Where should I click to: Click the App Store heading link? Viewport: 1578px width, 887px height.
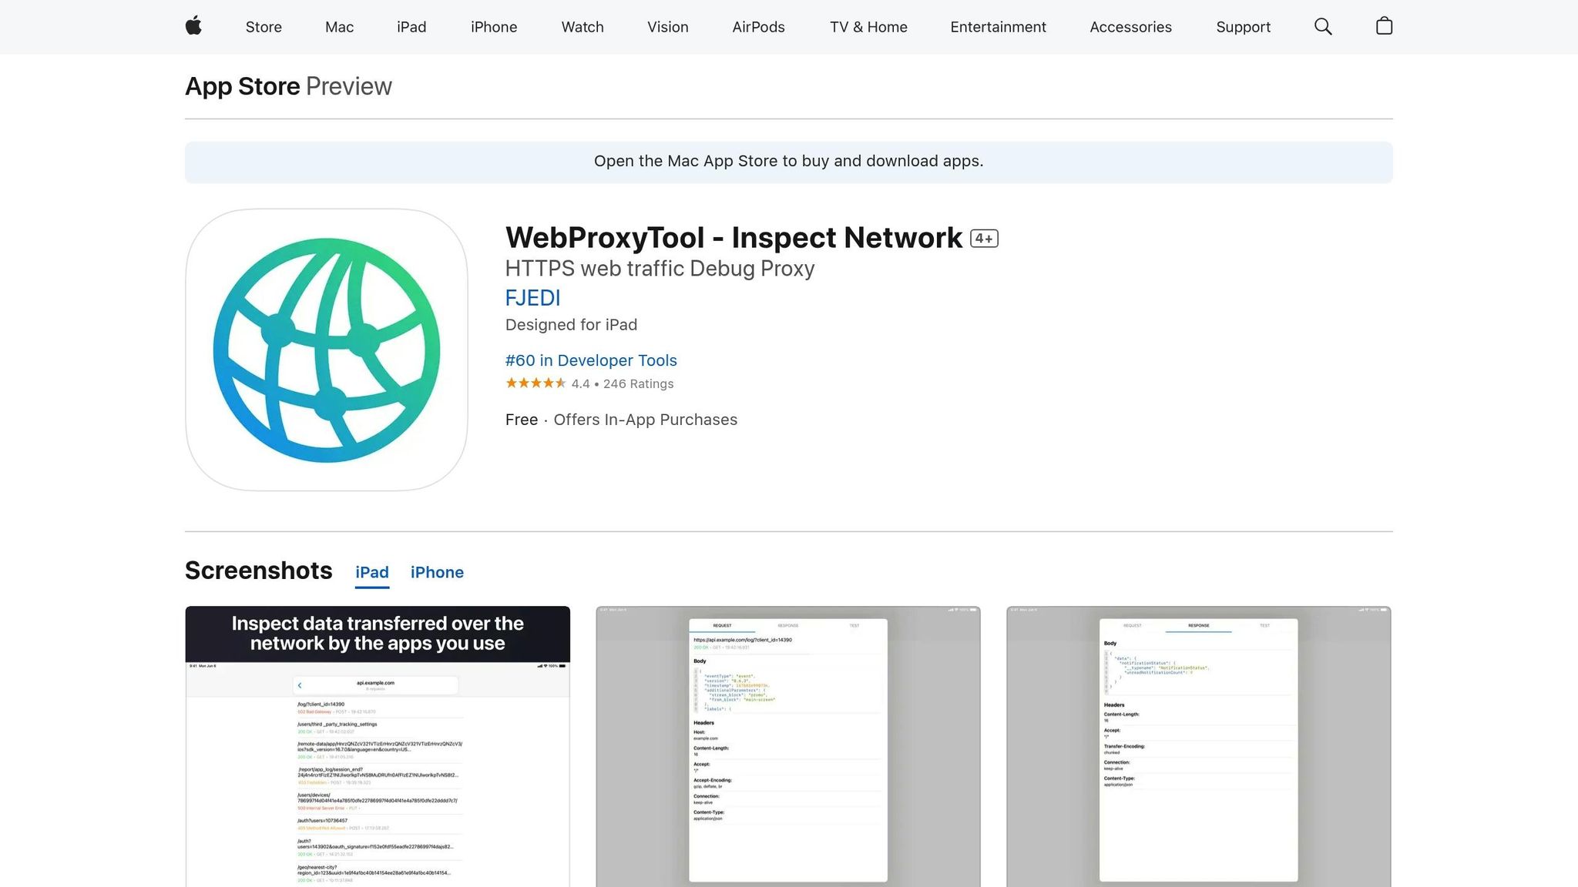pyautogui.click(x=242, y=86)
